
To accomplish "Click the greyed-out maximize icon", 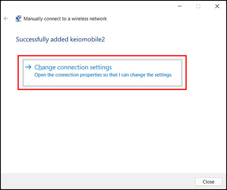I will (x=198, y=6).
